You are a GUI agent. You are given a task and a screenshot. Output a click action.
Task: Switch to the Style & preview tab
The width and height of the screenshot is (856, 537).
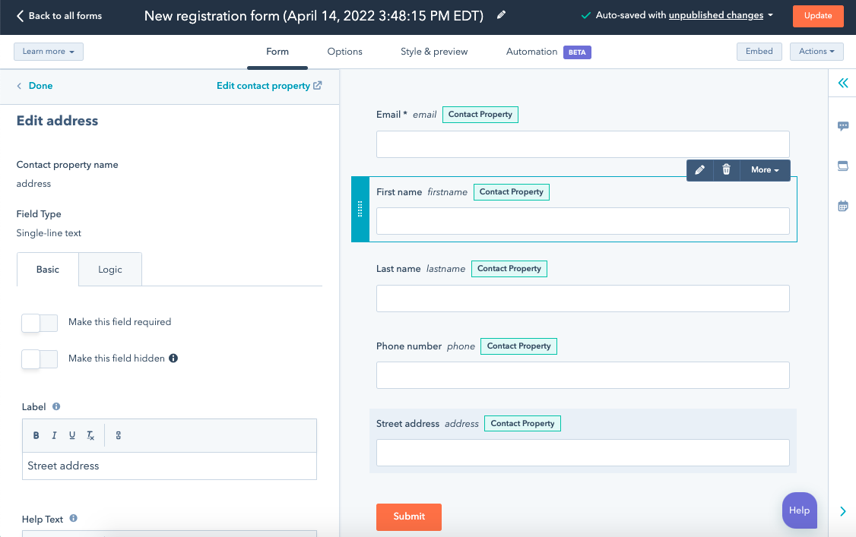click(434, 52)
